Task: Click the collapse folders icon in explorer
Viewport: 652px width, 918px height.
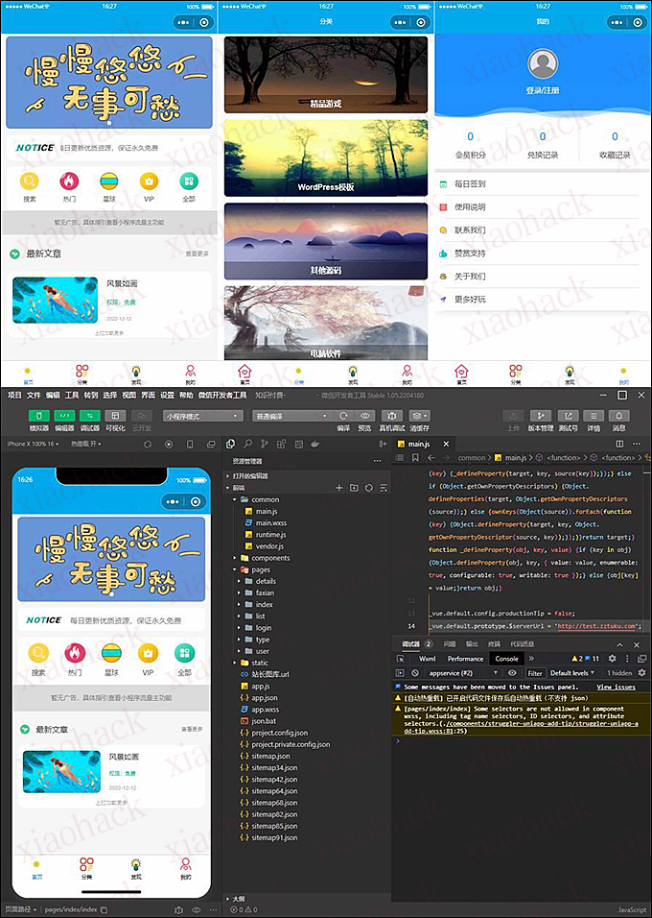Action: [384, 488]
